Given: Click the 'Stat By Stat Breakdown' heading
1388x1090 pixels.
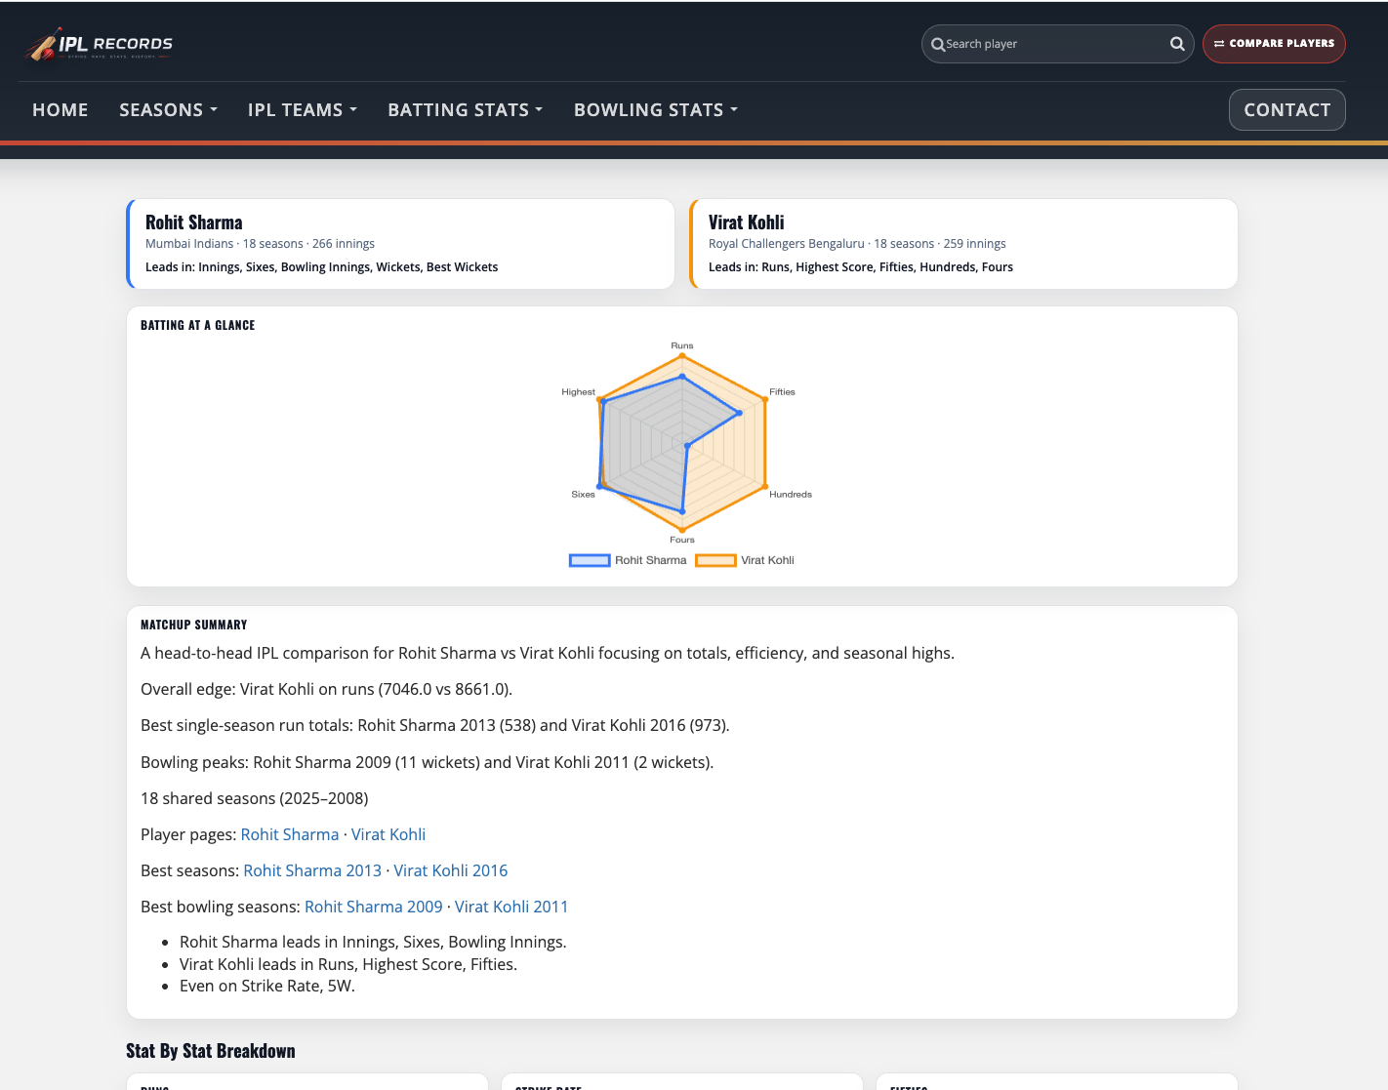Looking at the screenshot, I should tap(211, 1051).
